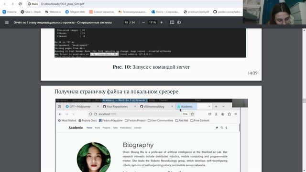Click the Twitter icon on the Academic site
This screenshot has height=172, width=306.
pyautogui.click(x=217, y=128)
